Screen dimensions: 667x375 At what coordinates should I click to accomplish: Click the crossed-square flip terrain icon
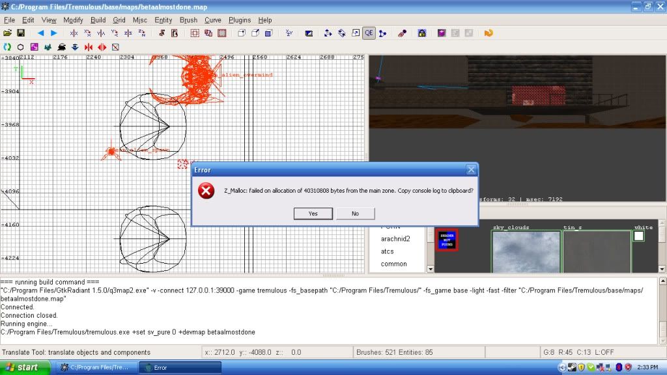click(x=115, y=47)
